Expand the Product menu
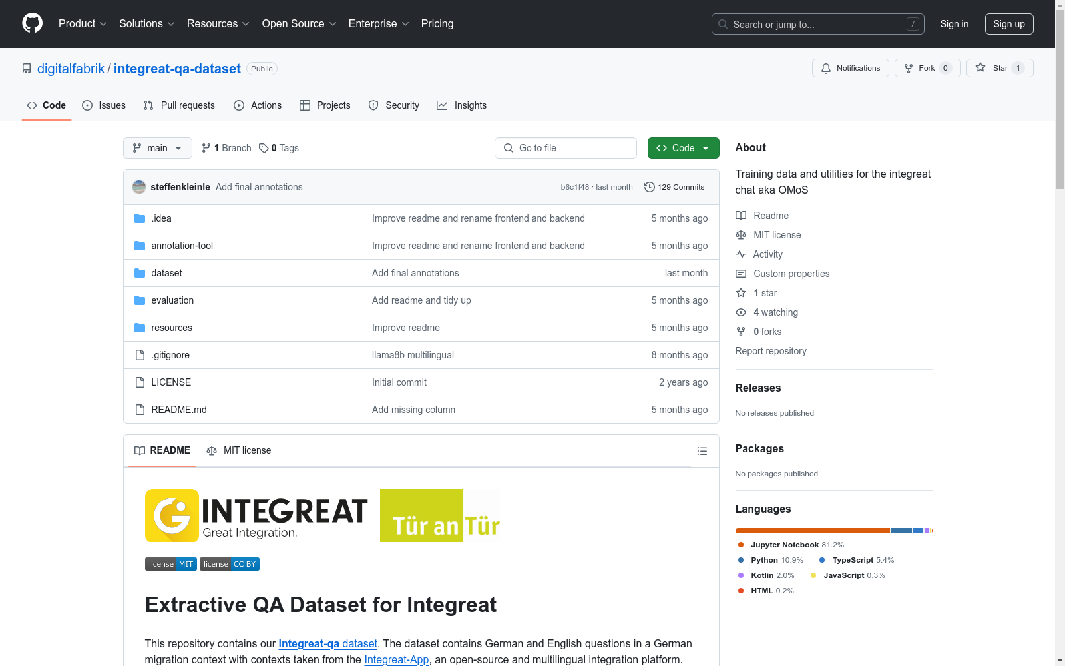Screen dimensions: 1065x666 83,24
